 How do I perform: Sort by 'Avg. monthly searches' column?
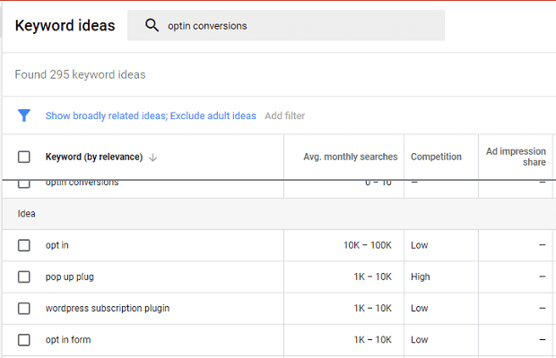(x=351, y=157)
